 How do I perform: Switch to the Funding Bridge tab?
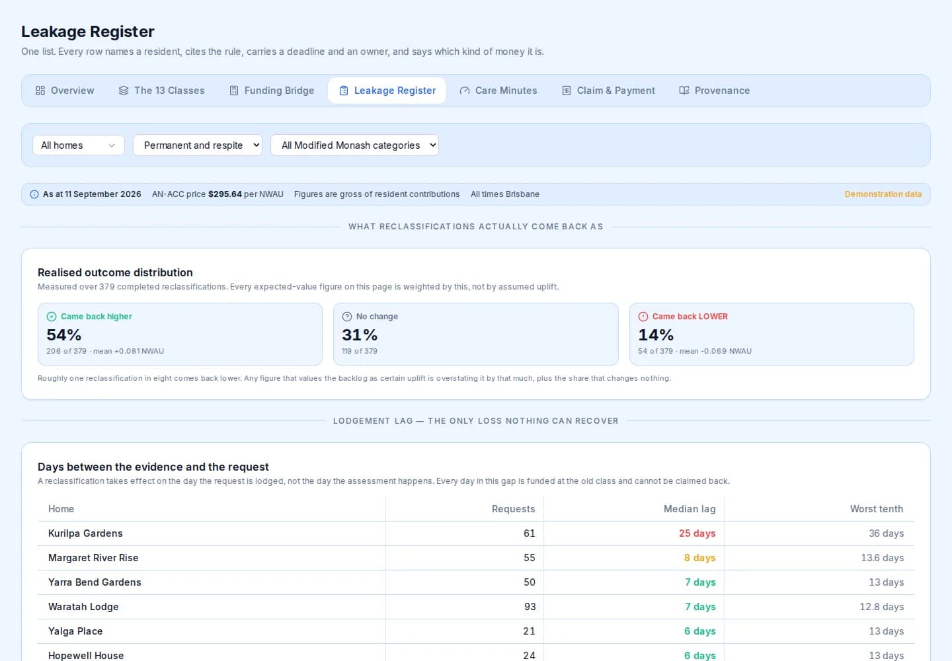click(x=272, y=91)
